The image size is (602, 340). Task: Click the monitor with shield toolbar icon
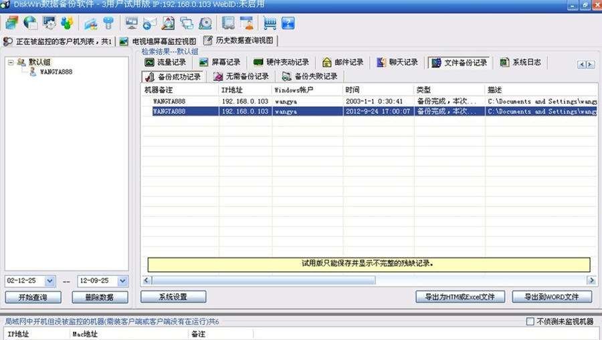[49, 23]
